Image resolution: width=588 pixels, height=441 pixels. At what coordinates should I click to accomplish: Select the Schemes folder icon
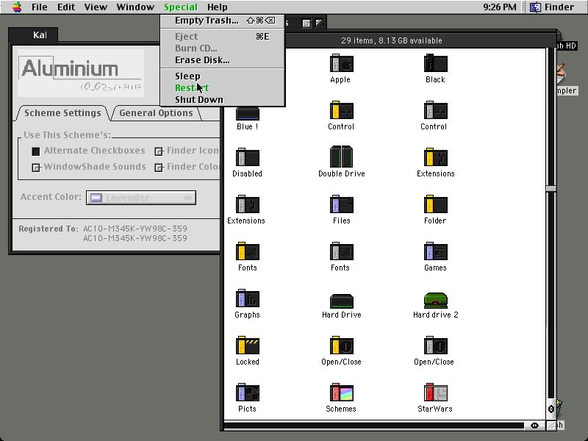pyautogui.click(x=341, y=392)
